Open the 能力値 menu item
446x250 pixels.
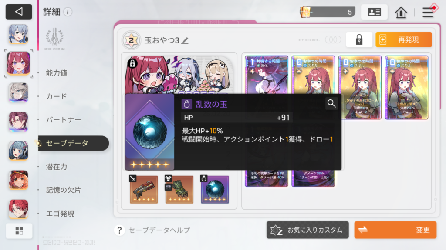pyautogui.click(x=57, y=73)
